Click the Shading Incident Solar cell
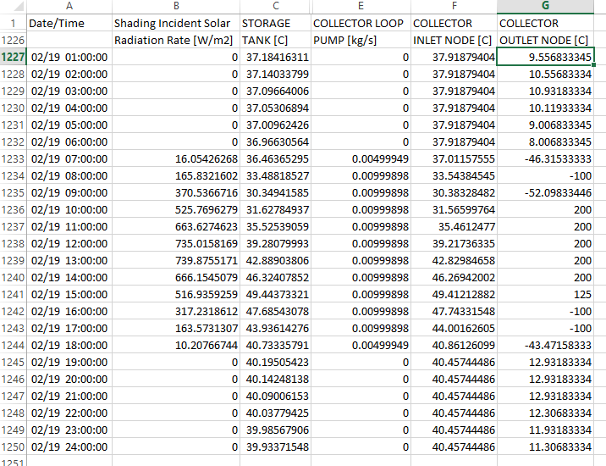This screenshot has height=466, width=606. (176, 23)
